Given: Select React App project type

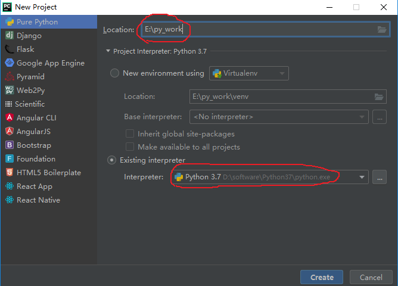Looking at the screenshot, I should (49, 186).
